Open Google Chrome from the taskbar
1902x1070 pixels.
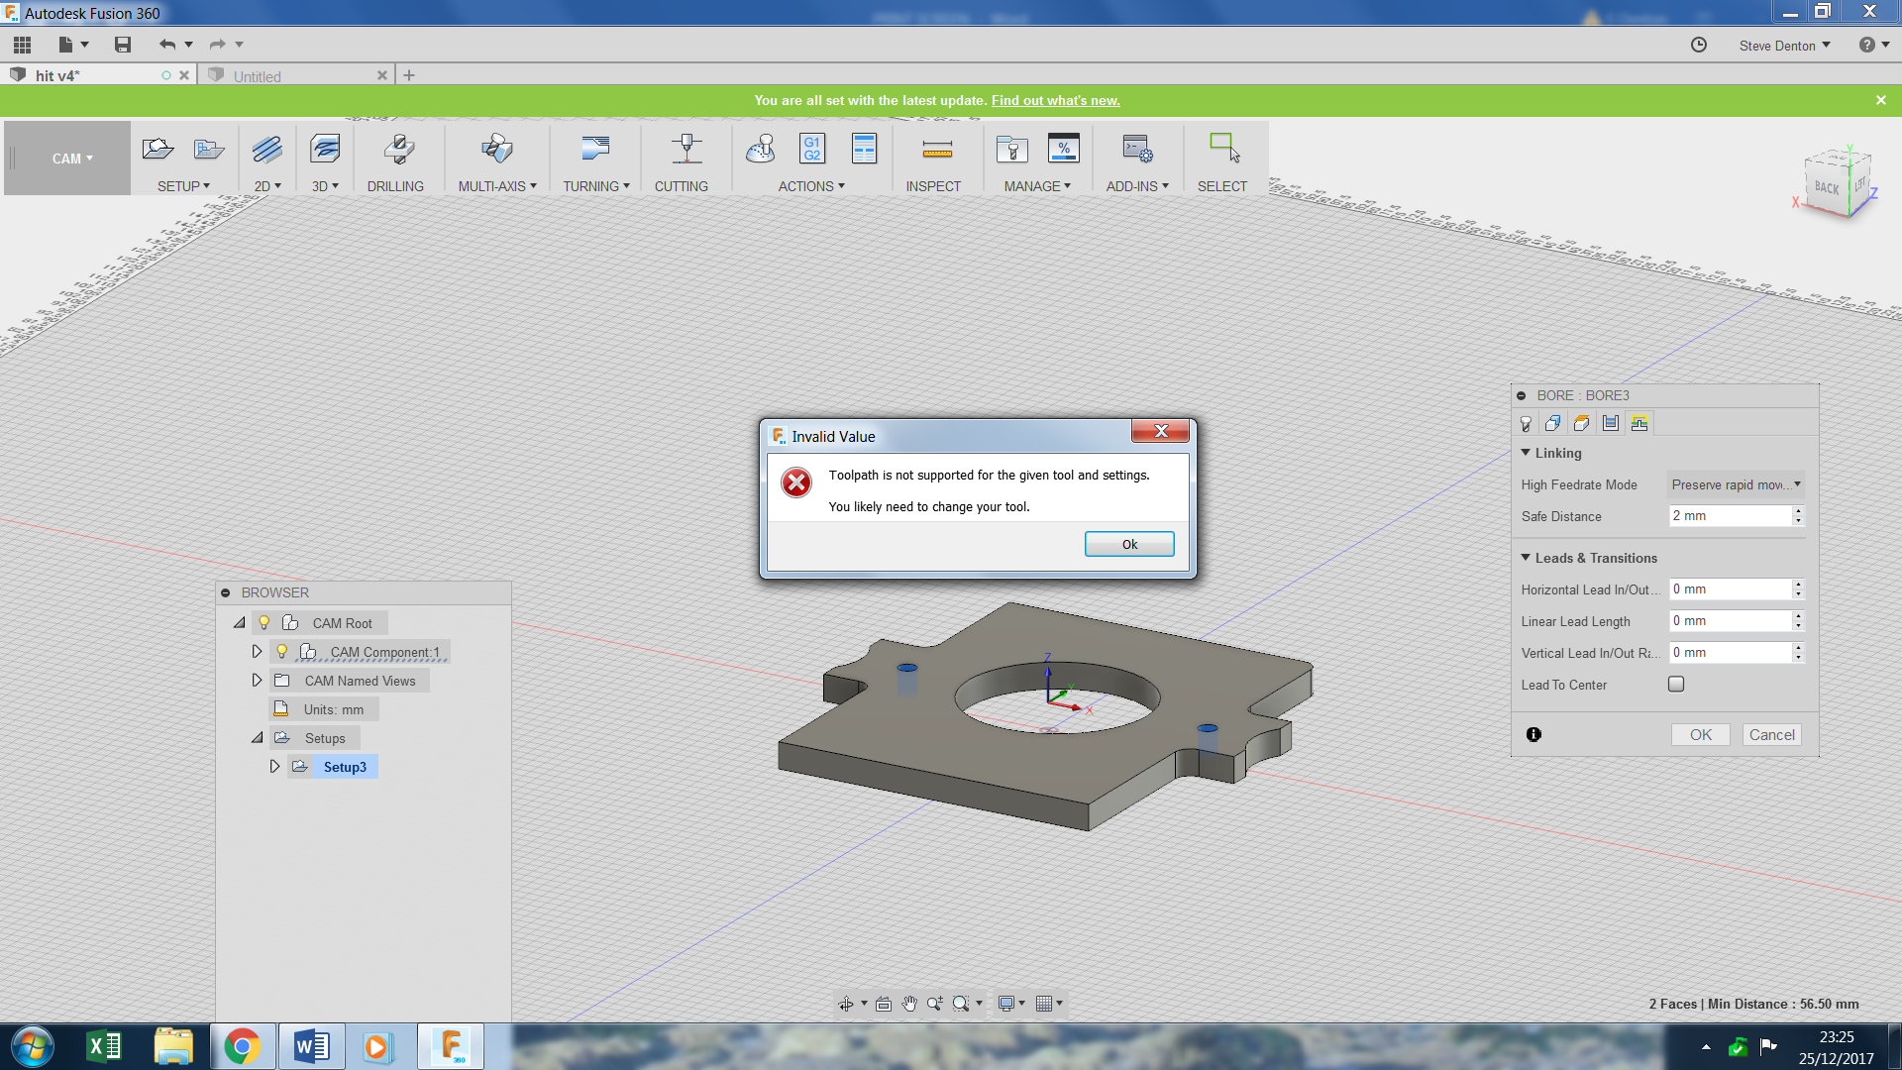(242, 1046)
